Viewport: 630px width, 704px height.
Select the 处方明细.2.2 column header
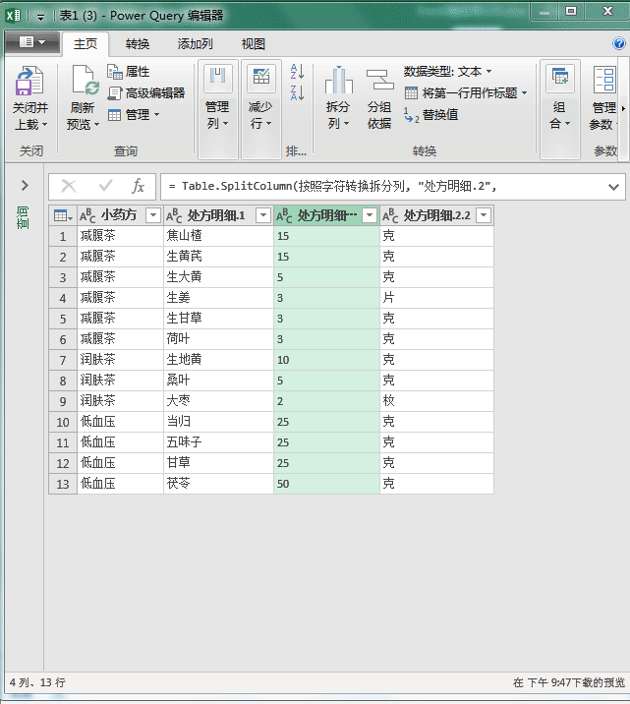tap(436, 215)
